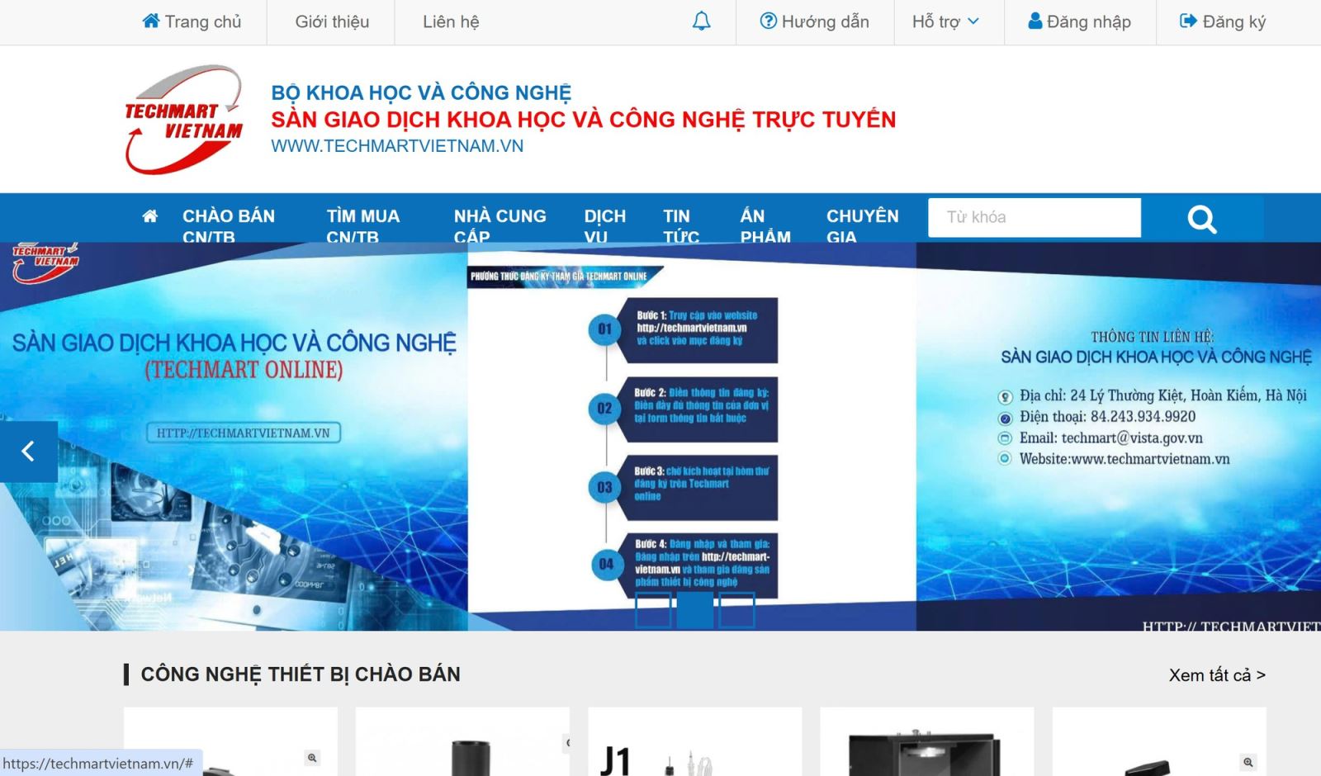The width and height of the screenshot is (1321, 776).
Task: Click the zoom magnifier on the first product thumbnail
Action: [312, 756]
